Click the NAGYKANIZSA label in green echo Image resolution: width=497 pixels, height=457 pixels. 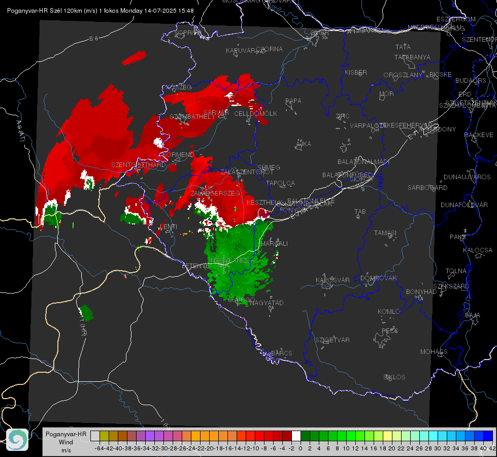pos(233,260)
